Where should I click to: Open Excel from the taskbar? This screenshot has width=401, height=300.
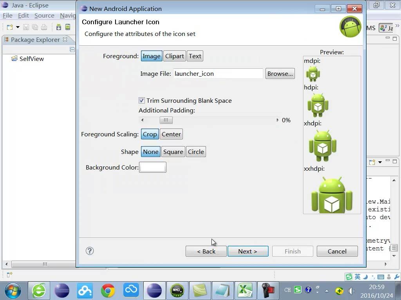pos(245,291)
